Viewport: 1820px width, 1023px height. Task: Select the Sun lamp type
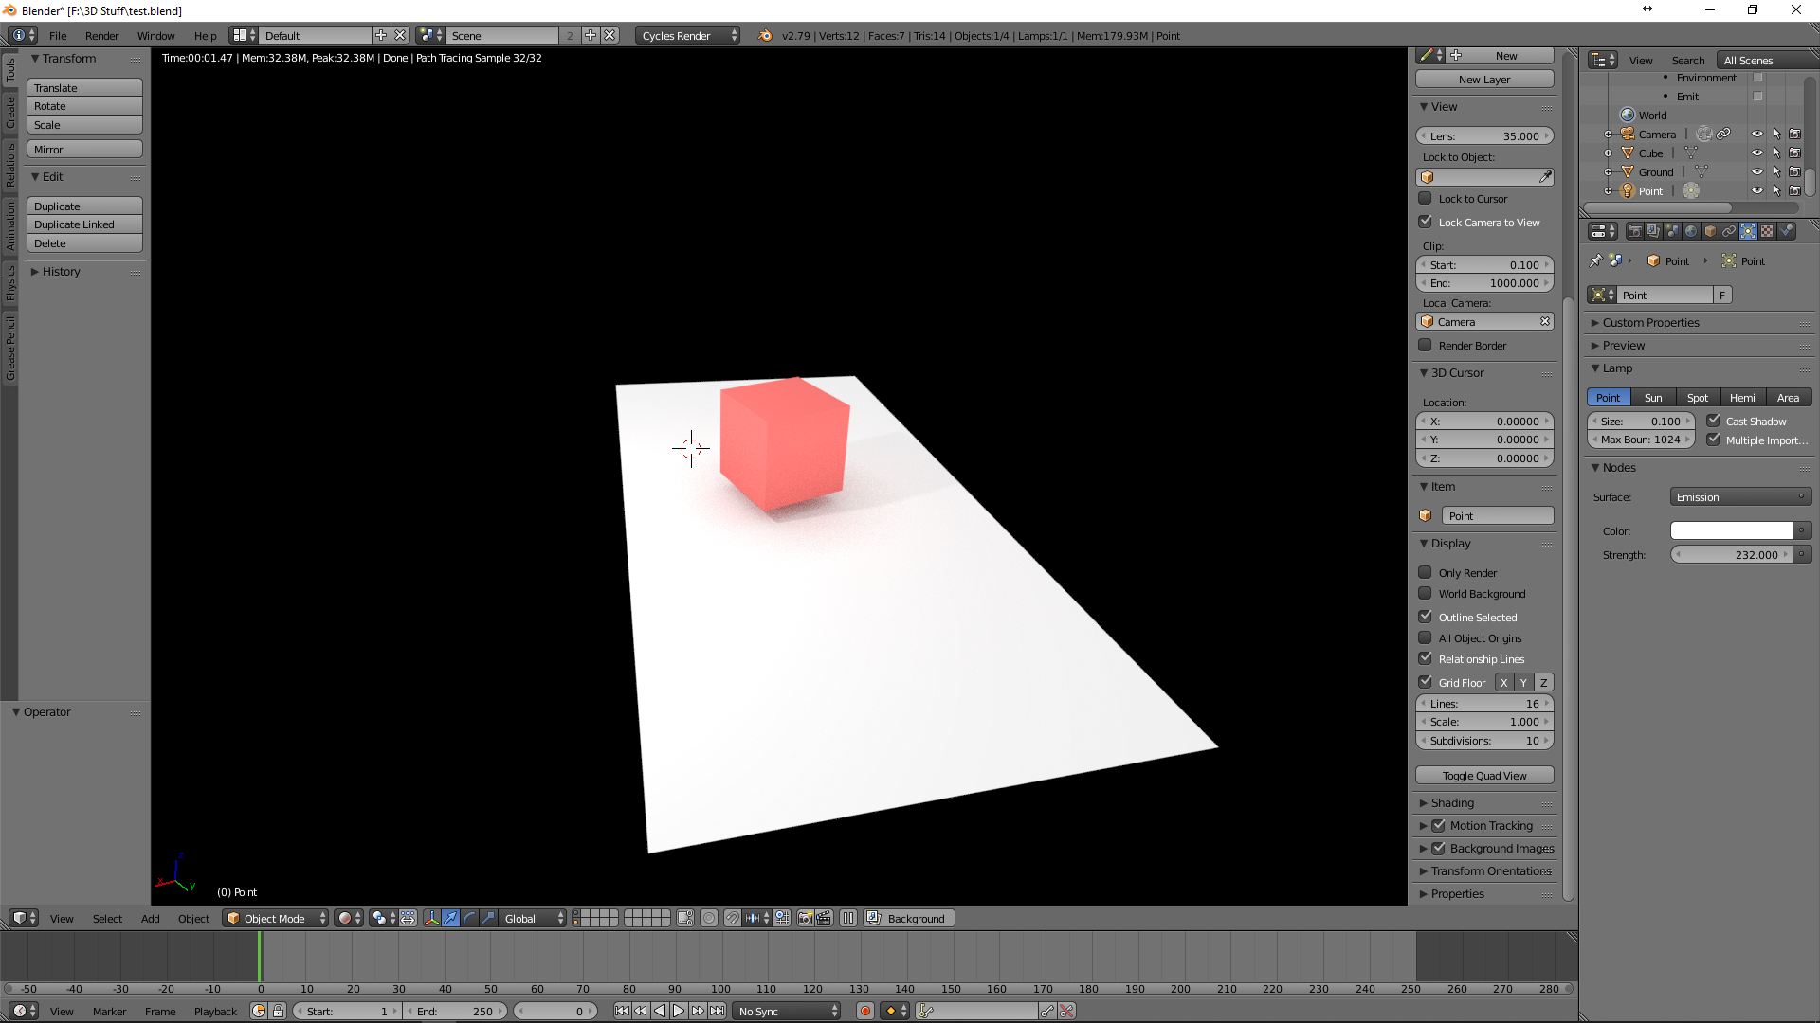coord(1654,396)
